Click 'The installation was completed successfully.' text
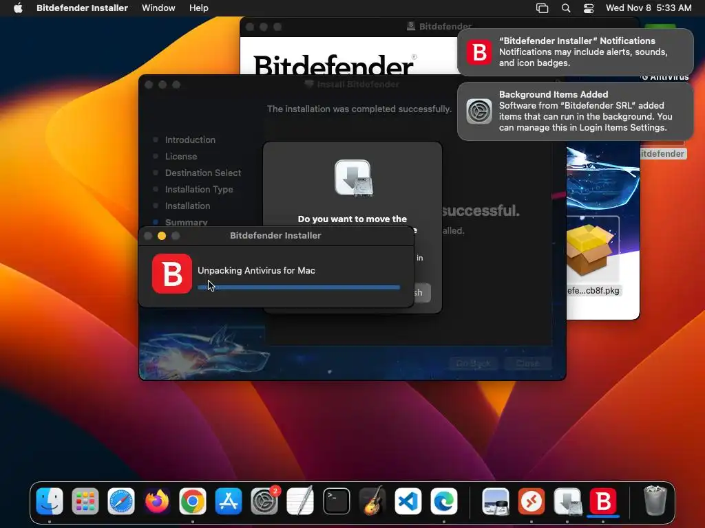The height and width of the screenshot is (528, 705). click(x=359, y=109)
